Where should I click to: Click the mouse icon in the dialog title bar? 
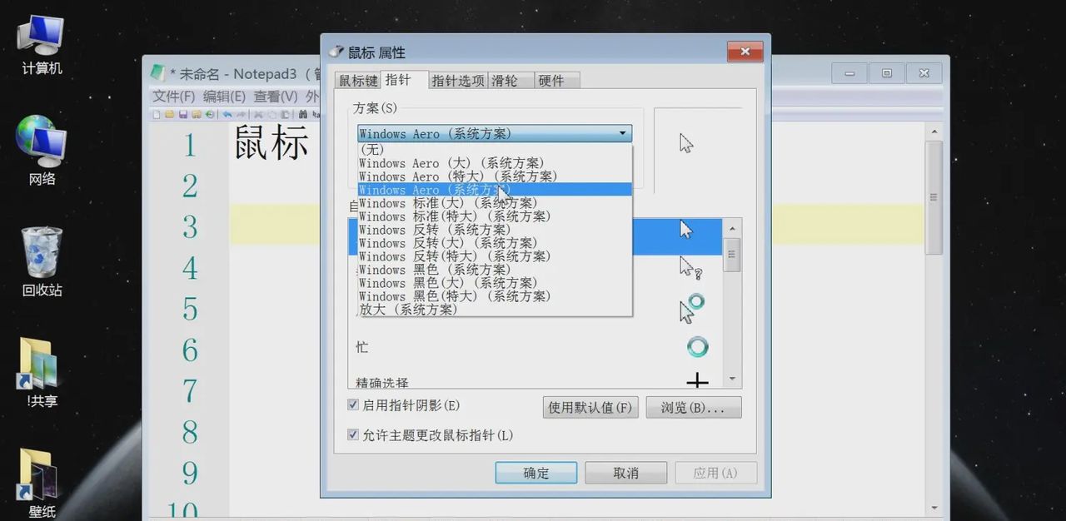click(x=336, y=51)
